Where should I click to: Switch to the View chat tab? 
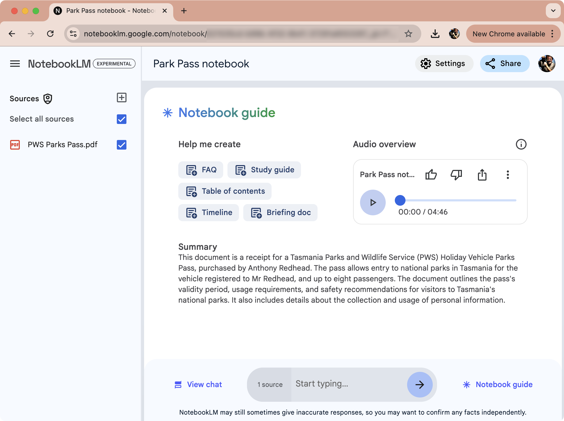[x=198, y=384]
